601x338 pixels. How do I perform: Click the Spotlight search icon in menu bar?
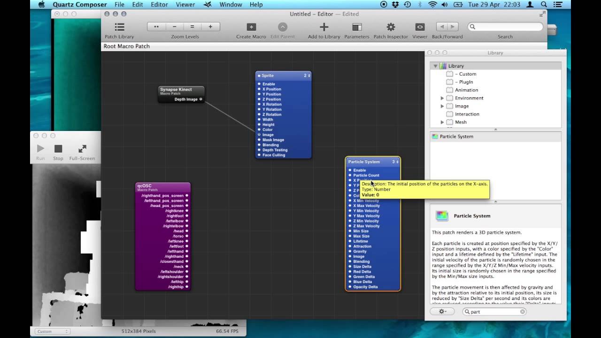544,4
